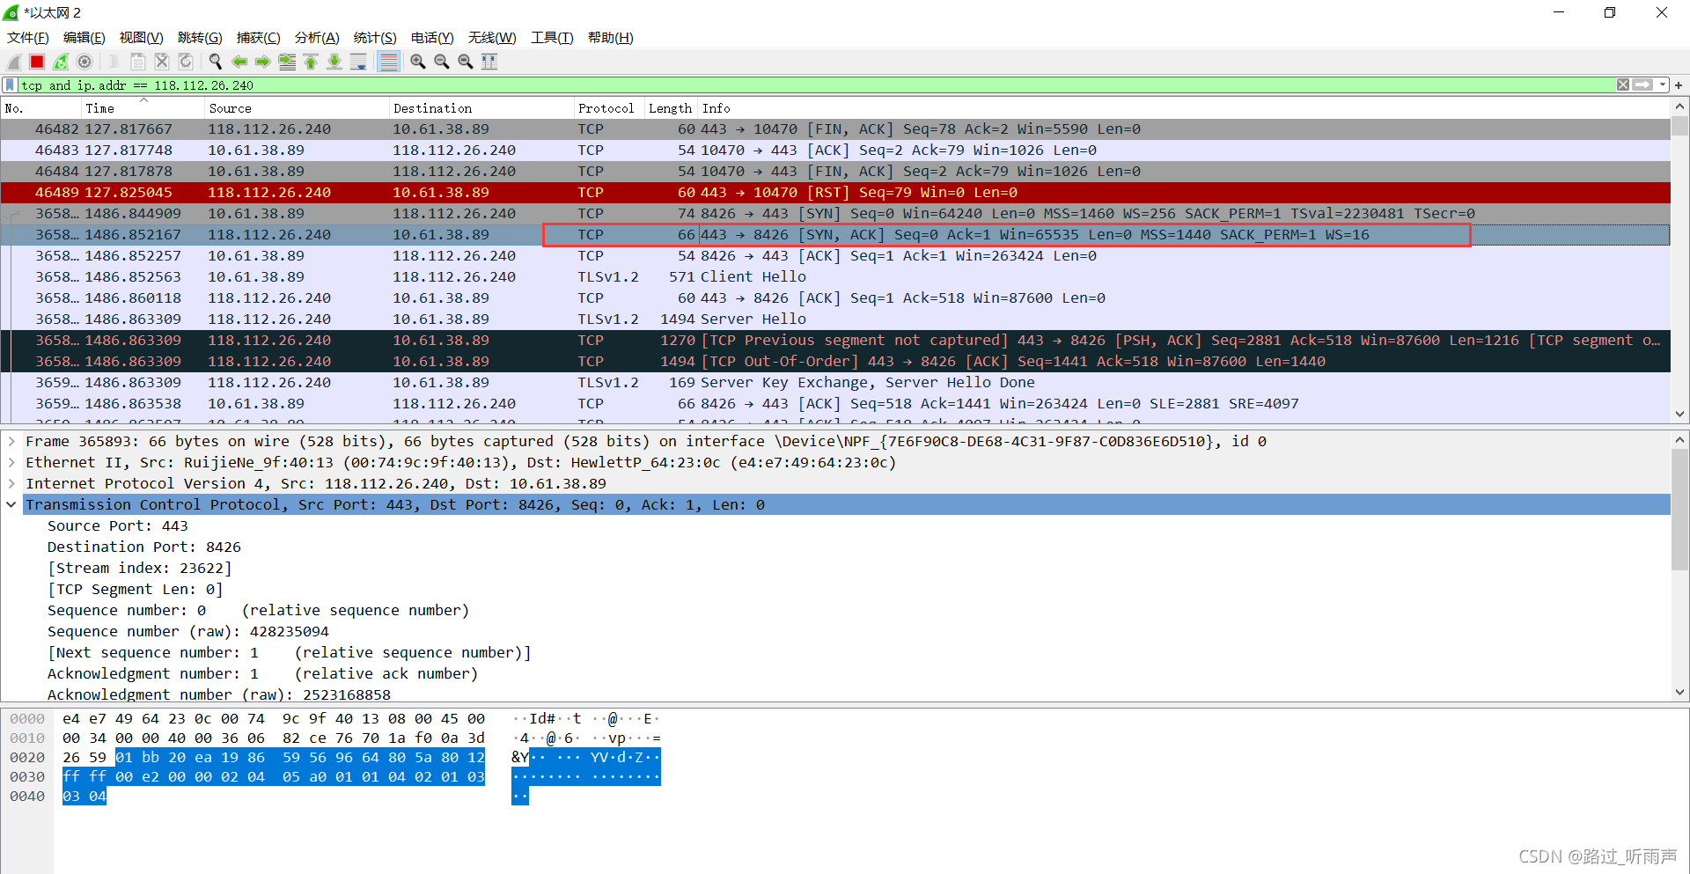Expand the Frame 365893 tree row

coord(11,442)
